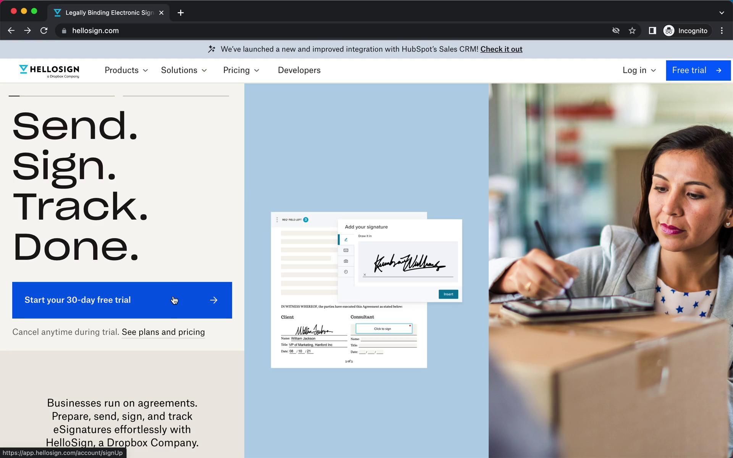Open the Pricing dropdown

point(241,70)
